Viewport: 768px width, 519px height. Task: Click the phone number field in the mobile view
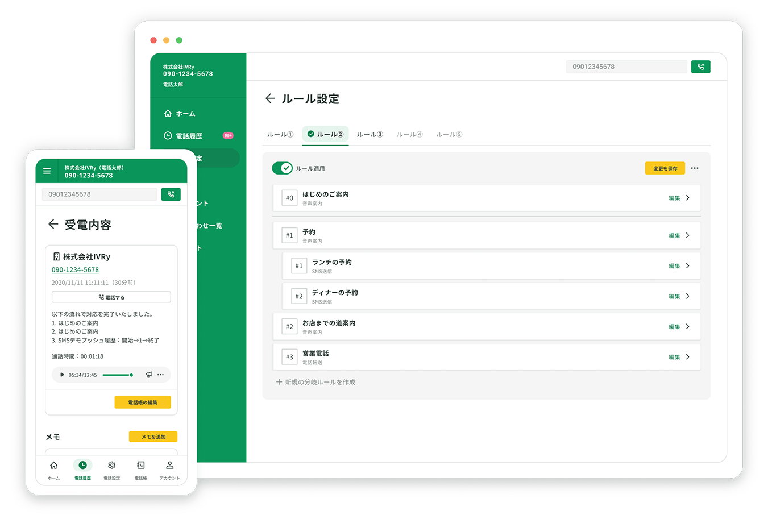[x=99, y=194]
